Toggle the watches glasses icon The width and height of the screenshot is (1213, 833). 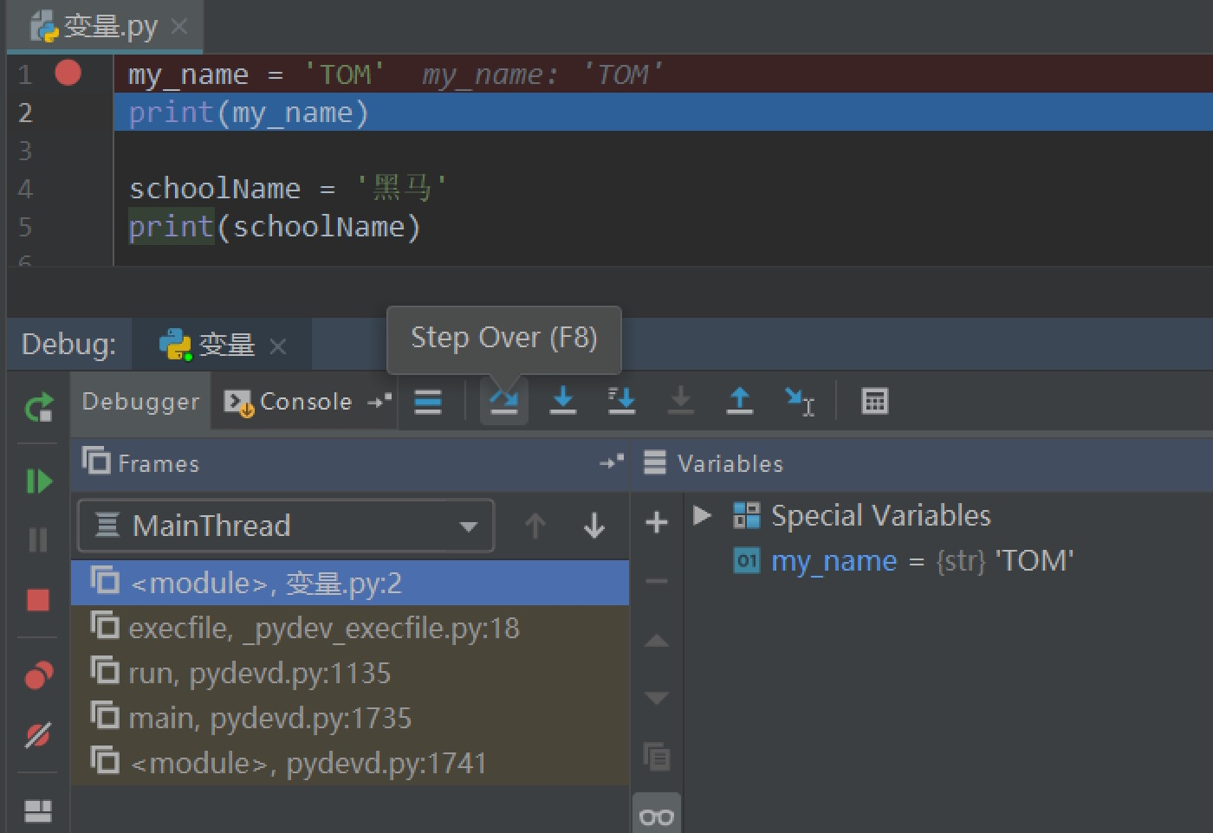coord(656,817)
